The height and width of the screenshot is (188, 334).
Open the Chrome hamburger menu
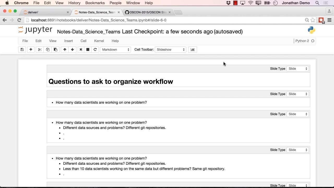pos(329,20)
